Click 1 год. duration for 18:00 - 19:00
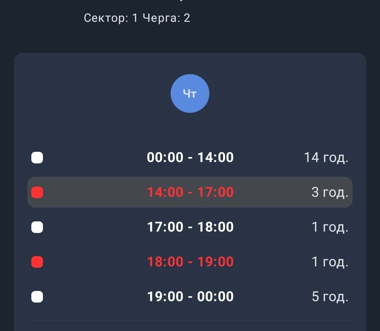 coord(330,262)
